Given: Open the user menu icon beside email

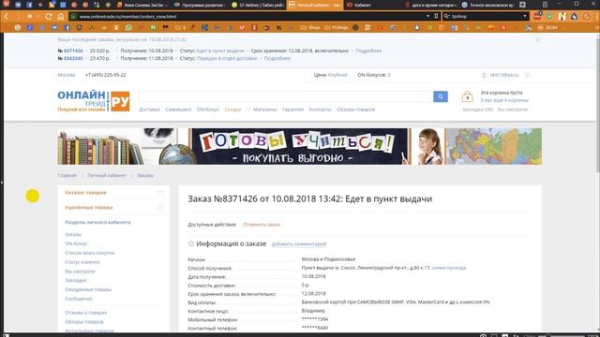Looking at the screenshot, I should pos(527,75).
